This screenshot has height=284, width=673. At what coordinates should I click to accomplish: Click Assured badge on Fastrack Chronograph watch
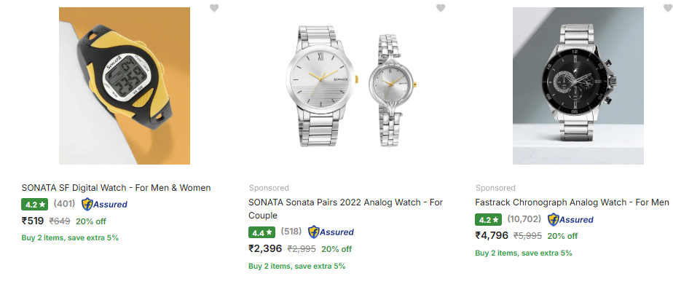570,220
